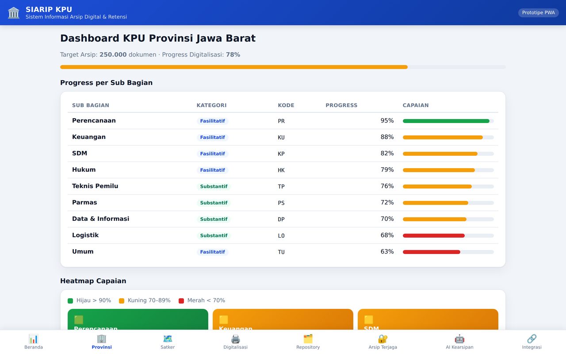566x354 pixels.
Task: Select the Keuangan row name
Action: (x=89, y=137)
